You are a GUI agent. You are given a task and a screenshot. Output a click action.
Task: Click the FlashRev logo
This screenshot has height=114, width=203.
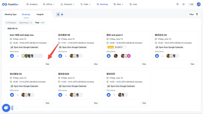pyautogui.click(x=10, y=4)
